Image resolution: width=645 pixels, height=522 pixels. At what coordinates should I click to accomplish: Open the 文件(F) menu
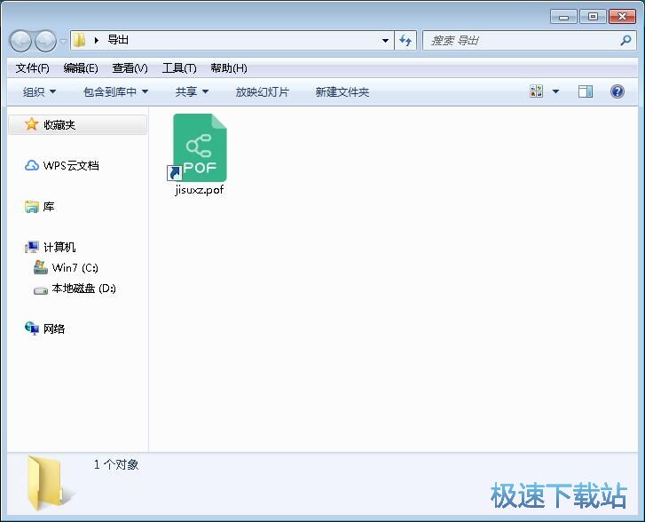[33, 68]
